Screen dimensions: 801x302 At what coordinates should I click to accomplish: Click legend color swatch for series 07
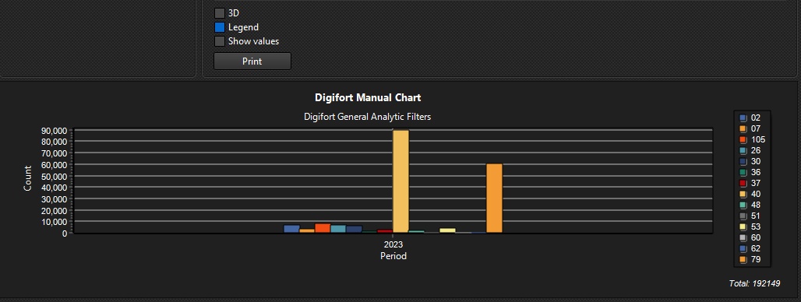(x=743, y=129)
